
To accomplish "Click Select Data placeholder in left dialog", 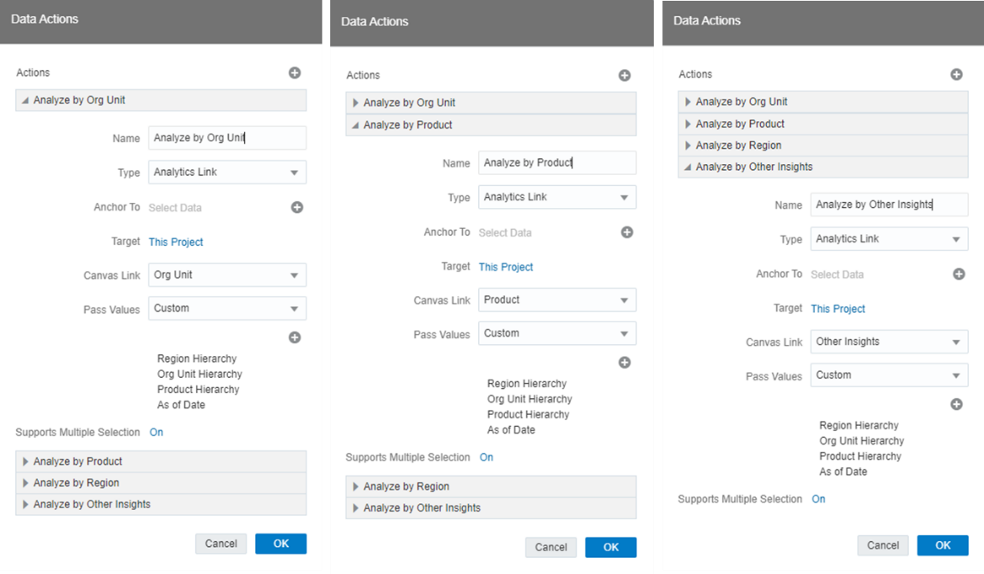I will click(x=175, y=208).
